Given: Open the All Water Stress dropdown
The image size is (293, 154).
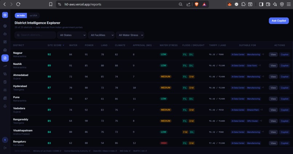Looking at the screenshot, I should pos(130,35).
